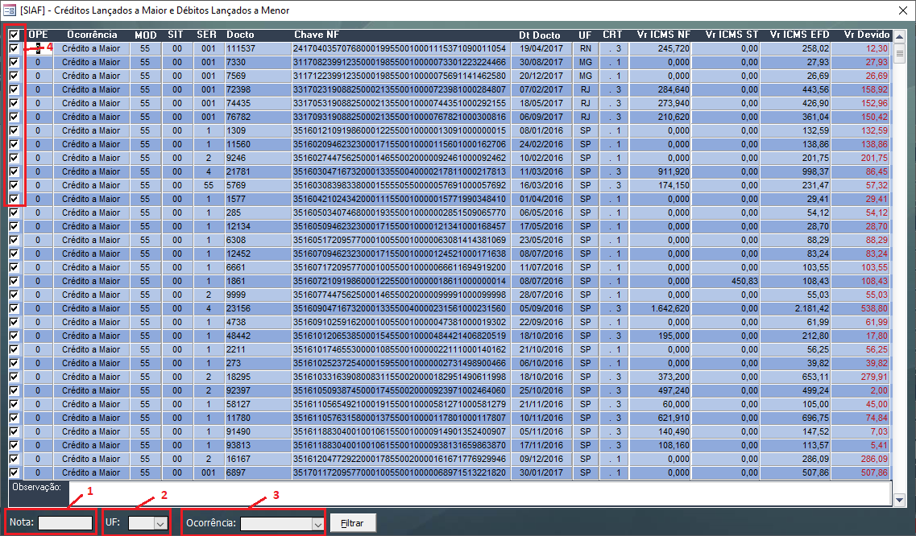Click the Vr Devido column header
The image size is (916, 536).
click(866, 35)
